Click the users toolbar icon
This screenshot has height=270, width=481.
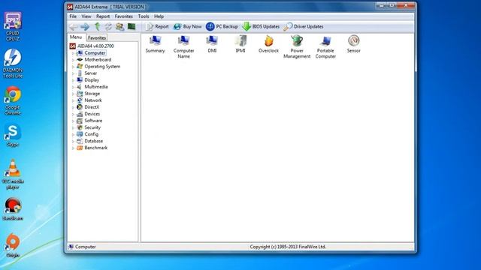tap(120, 27)
